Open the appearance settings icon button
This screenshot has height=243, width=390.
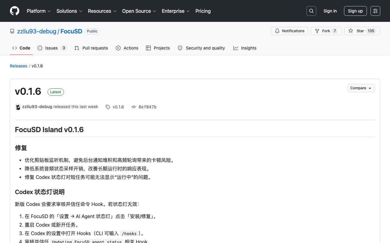click(375, 11)
